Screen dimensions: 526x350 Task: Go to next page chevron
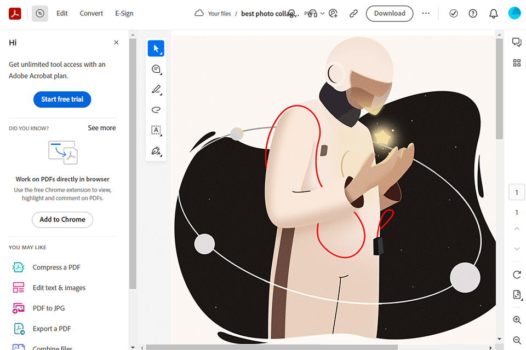tap(517, 249)
